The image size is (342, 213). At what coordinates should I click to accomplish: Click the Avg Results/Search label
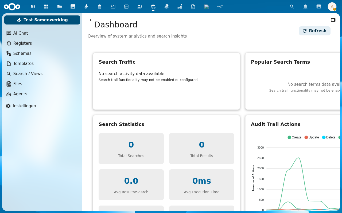(131, 192)
